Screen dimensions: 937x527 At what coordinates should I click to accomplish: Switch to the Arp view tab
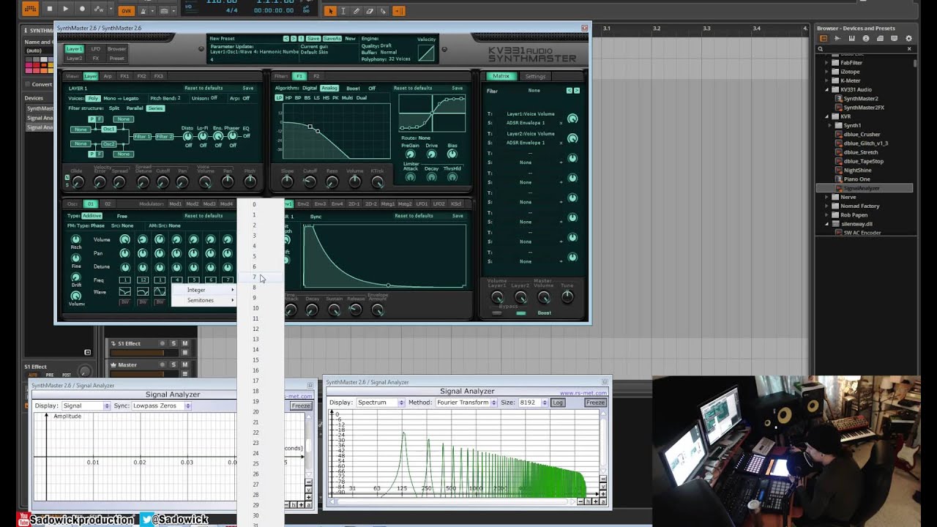(x=108, y=76)
